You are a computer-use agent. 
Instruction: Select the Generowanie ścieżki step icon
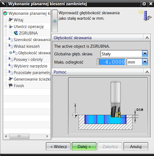(x=11, y=79)
